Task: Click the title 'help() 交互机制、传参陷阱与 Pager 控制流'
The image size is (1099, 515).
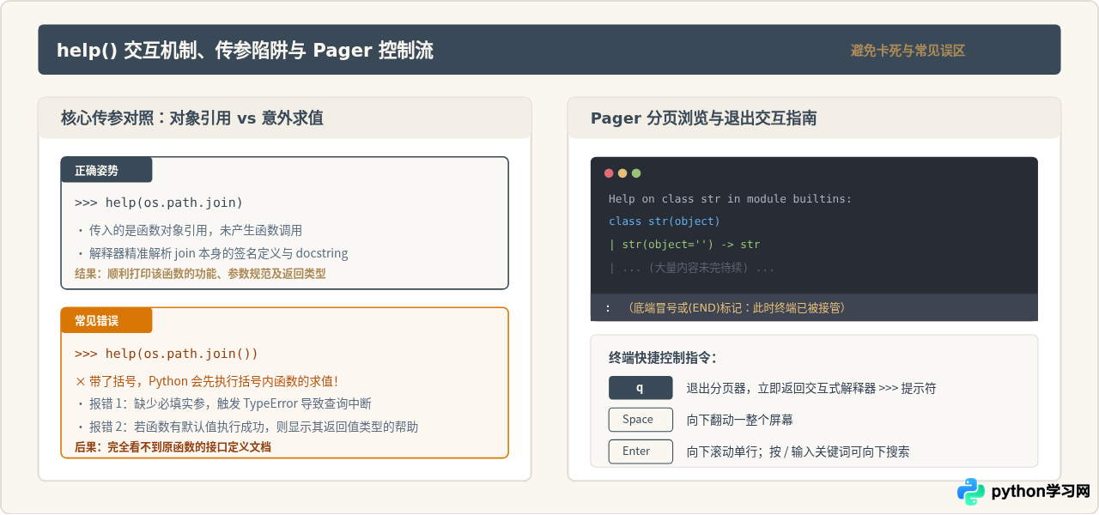Action: 245,51
